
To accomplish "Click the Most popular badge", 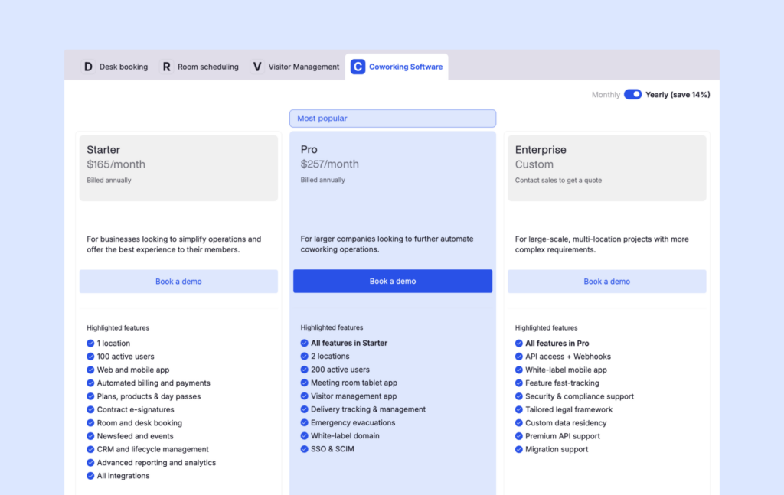I will coord(393,119).
